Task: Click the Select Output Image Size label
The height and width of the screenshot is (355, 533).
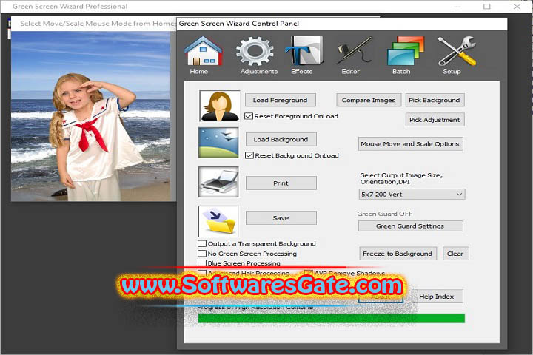Action: [x=401, y=178]
